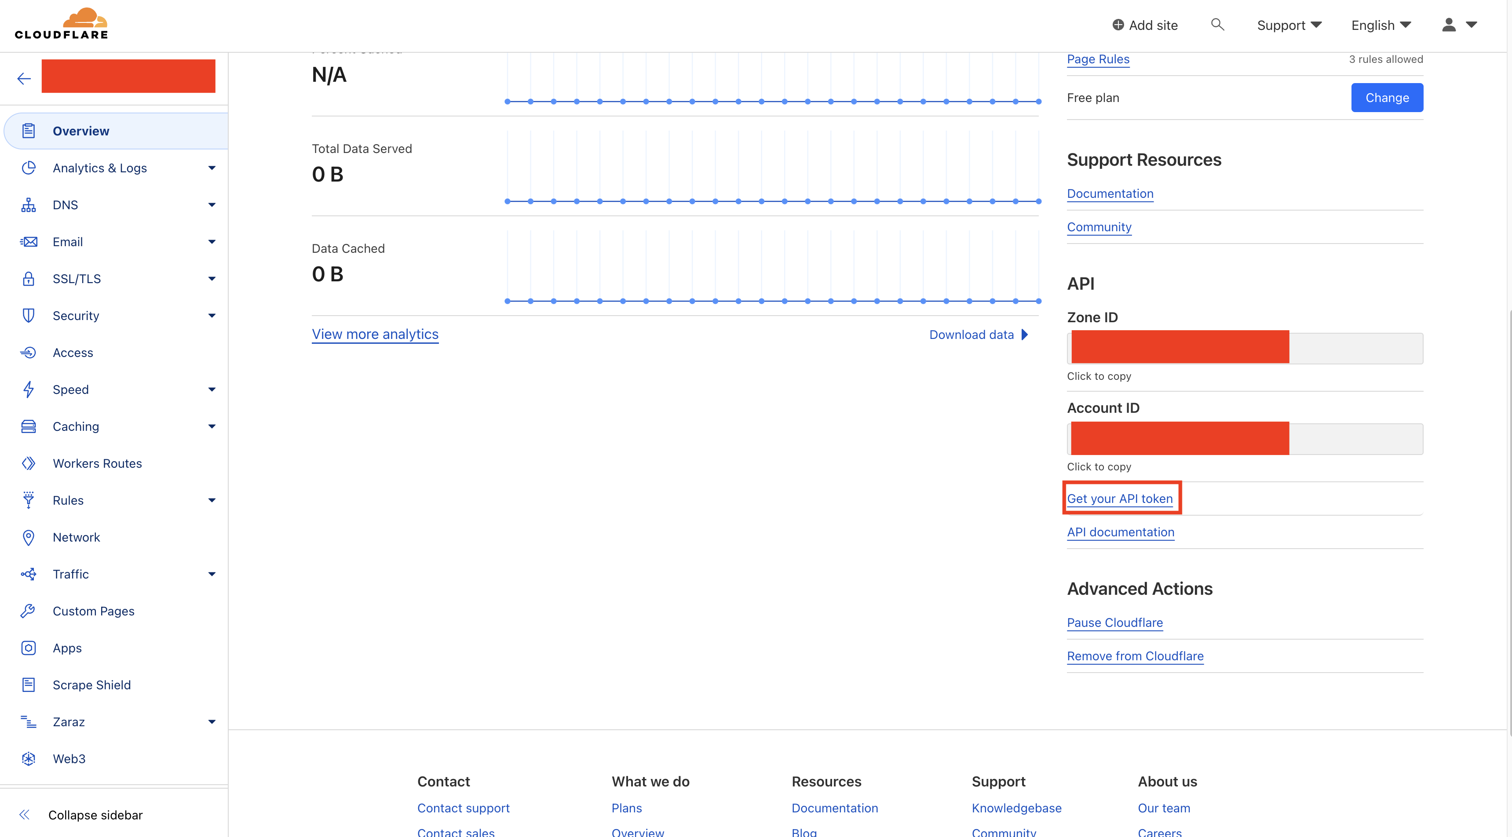The width and height of the screenshot is (1512, 837).
Task: Expand the Rules submenu arrow
Action: coord(212,500)
